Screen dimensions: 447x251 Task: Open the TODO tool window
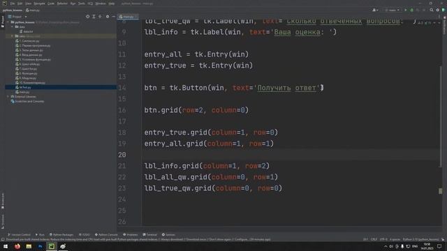coord(85,235)
